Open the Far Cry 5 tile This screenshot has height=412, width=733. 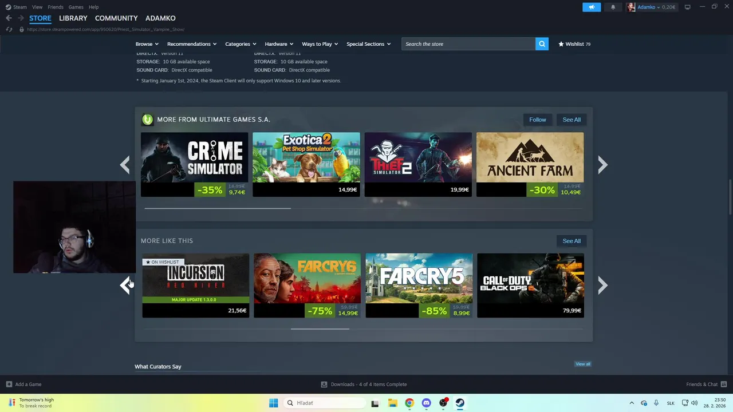click(419, 285)
